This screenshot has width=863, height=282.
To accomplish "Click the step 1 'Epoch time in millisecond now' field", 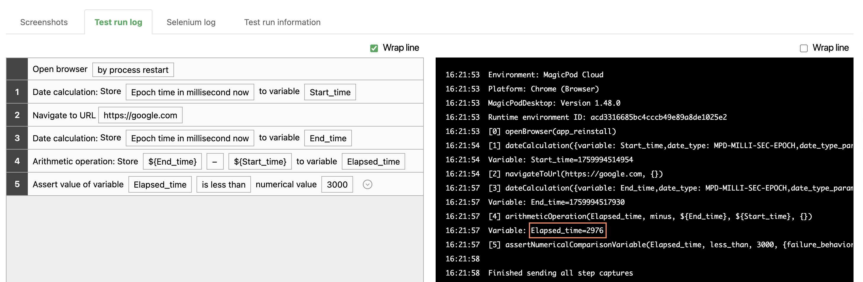I will click(190, 92).
